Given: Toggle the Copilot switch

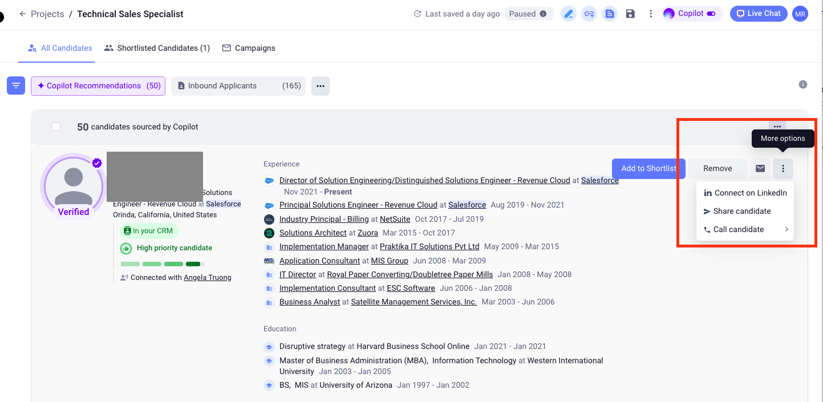Looking at the screenshot, I should [711, 14].
